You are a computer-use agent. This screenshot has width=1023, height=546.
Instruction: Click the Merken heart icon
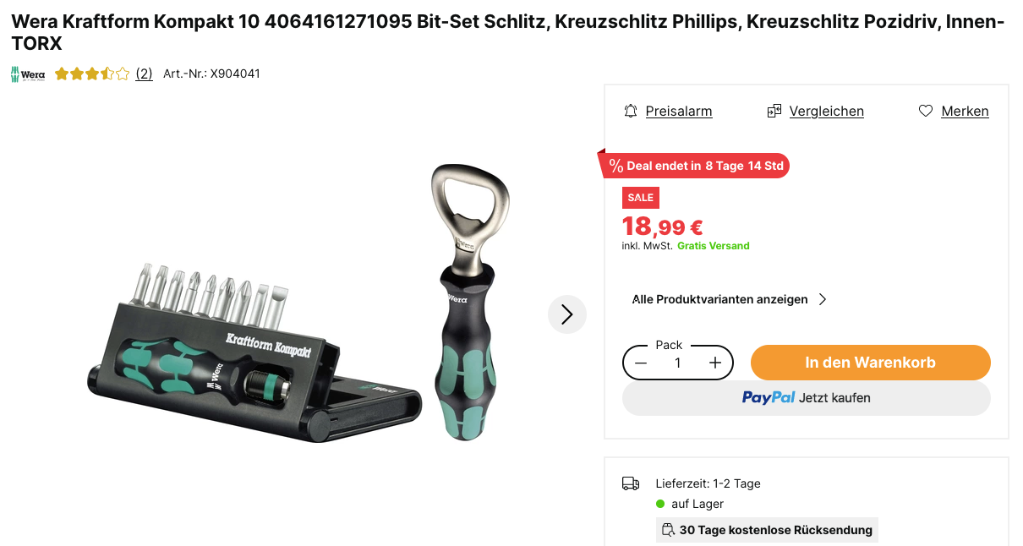click(926, 111)
